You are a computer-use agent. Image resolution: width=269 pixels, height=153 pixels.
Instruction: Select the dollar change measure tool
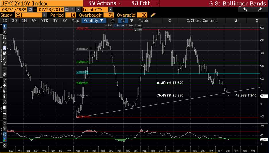pos(5,42)
